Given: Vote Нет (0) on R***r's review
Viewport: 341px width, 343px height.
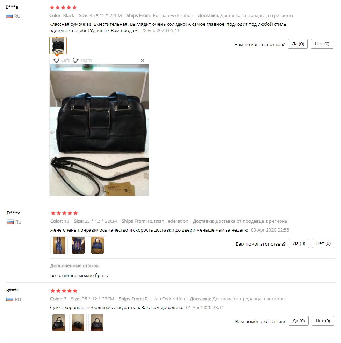Looking at the screenshot, I should (x=323, y=321).
